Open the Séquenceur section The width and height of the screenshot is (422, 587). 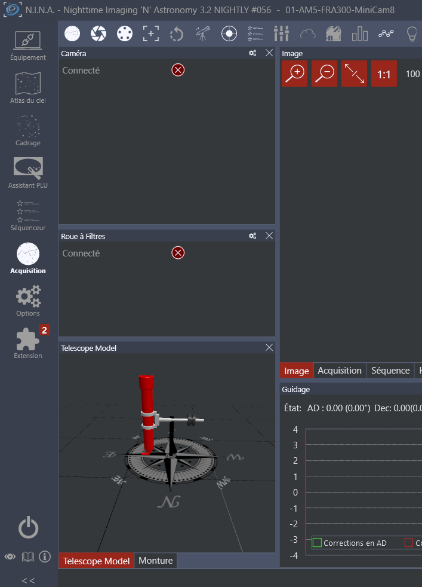(28, 215)
